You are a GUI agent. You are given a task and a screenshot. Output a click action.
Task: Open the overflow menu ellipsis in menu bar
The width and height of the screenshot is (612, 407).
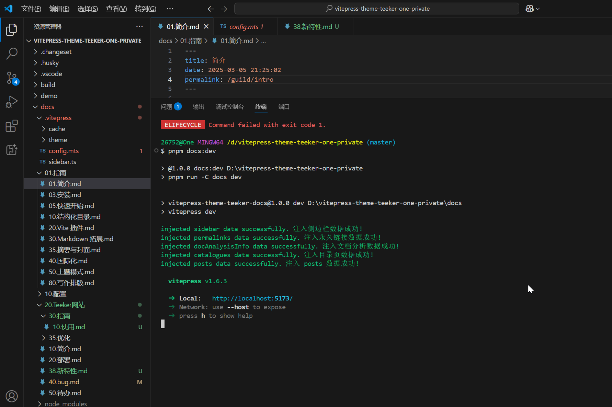coord(170,9)
